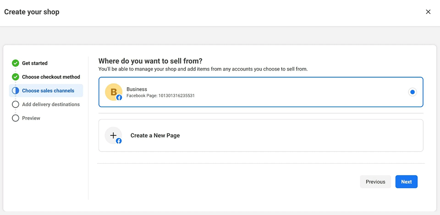Go back with the Previous button
Viewport: 440px width, 215px height.
pyautogui.click(x=375, y=182)
